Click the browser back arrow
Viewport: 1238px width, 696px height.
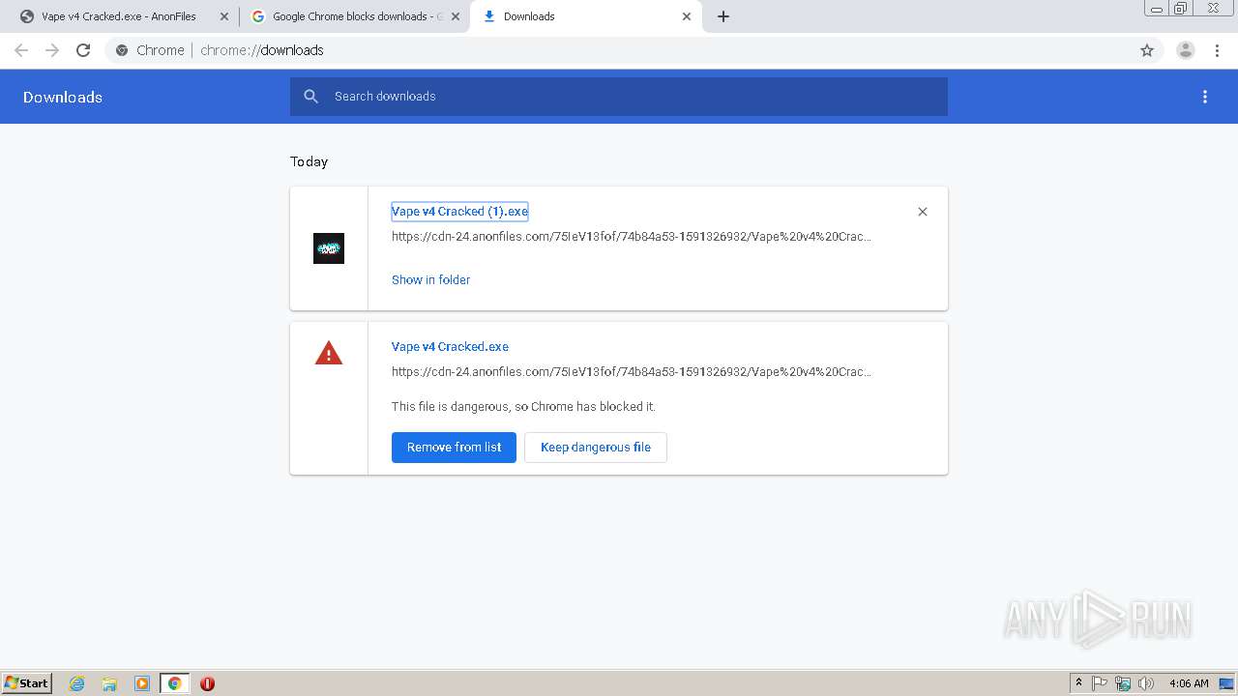tap(21, 50)
